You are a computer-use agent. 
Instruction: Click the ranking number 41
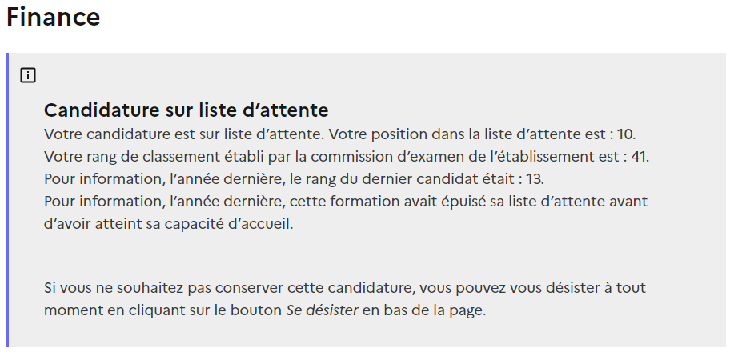(x=640, y=155)
